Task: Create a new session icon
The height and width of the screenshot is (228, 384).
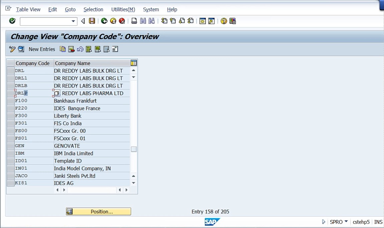Action: point(203,21)
